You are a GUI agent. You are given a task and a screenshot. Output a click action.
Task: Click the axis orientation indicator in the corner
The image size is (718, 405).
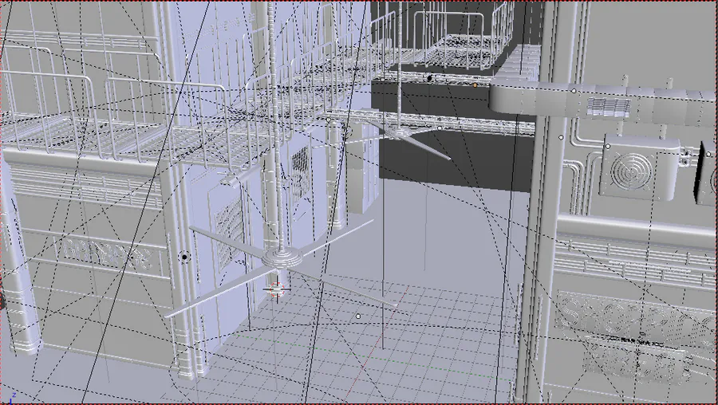click(11, 399)
